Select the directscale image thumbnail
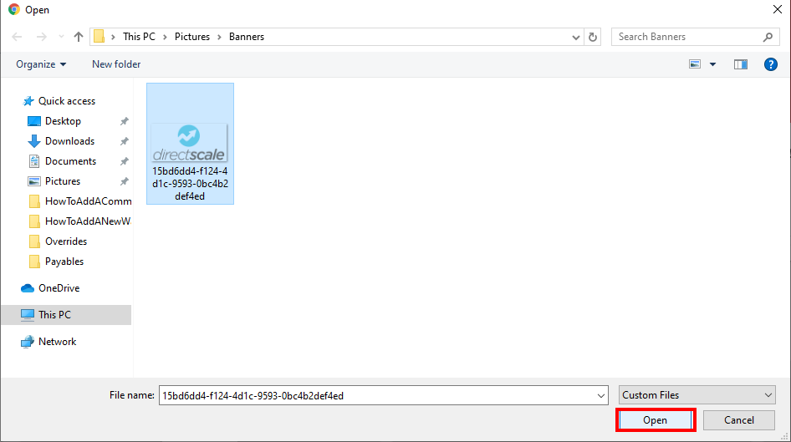The height and width of the screenshot is (442, 791). pos(190,143)
